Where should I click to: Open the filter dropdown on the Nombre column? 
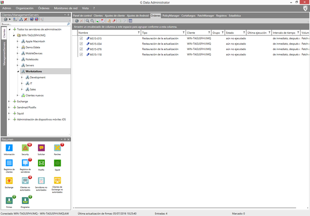(x=139, y=32)
